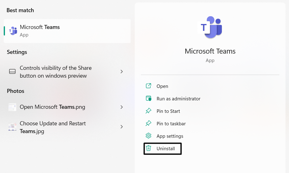Click thumbnail of Choose Update and Restart Teams.jpg
This screenshot has height=173, width=289.
(12, 127)
